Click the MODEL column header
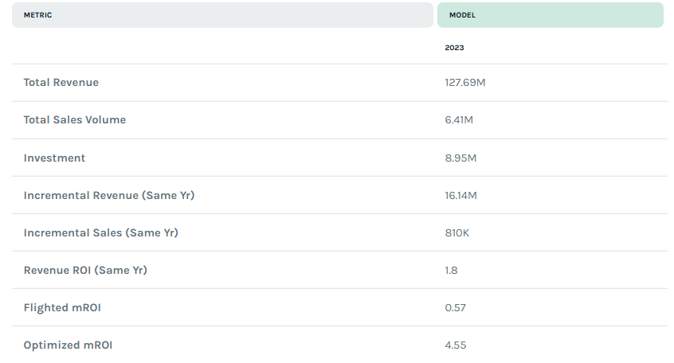 551,15
